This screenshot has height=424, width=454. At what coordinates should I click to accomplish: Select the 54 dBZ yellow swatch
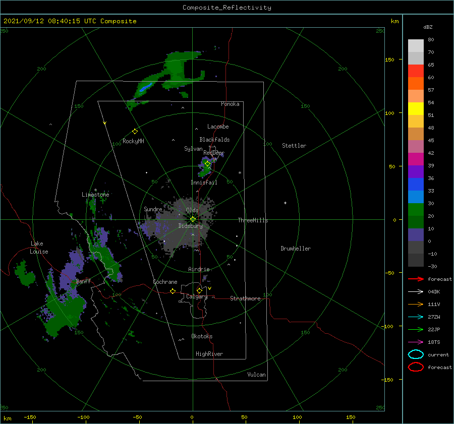click(x=416, y=108)
